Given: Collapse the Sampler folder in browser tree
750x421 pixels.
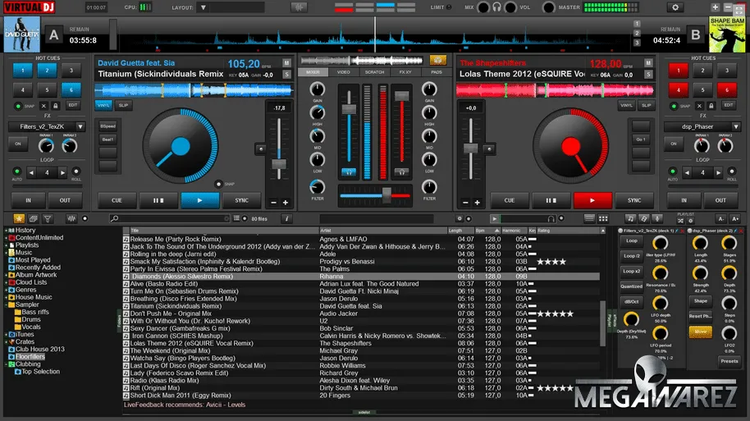Looking at the screenshot, I should [x=7, y=304].
